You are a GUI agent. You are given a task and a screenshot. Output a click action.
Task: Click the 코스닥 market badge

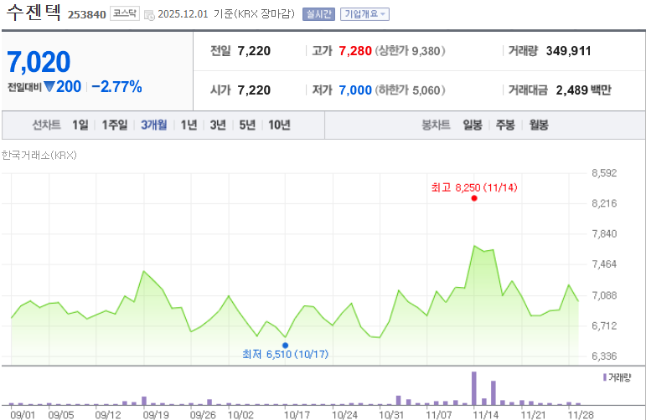[125, 13]
